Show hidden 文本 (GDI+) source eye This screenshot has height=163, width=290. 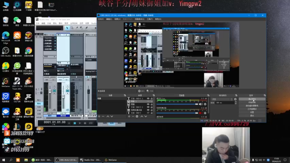[x=148, y=113]
